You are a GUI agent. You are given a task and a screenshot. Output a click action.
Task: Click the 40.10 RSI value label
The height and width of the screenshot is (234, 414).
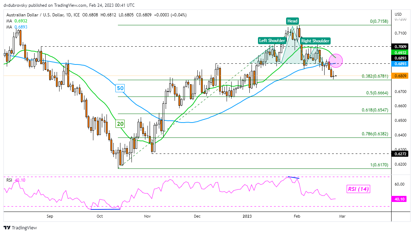pos(399,199)
